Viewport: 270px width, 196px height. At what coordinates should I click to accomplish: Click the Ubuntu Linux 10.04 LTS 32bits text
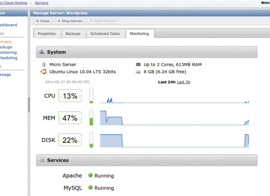coord(83,72)
